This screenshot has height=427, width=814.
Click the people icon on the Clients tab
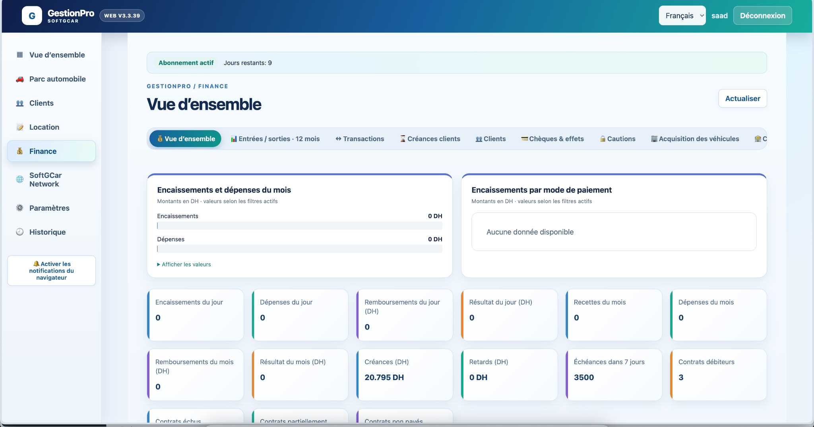click(479, 139)
